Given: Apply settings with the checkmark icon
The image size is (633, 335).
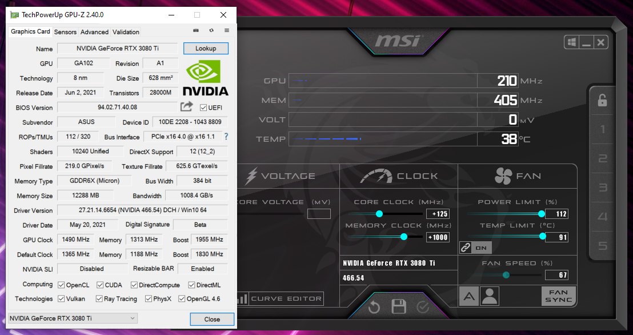Looking at the screenshot, I should (x=422, y=308).
